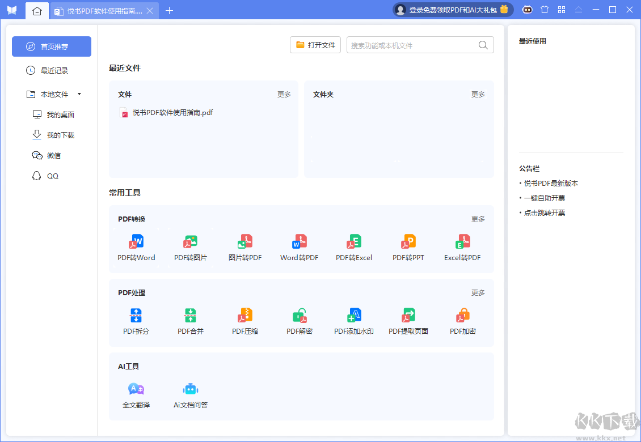Viewport: 641px width, 442px height.
Task: Open the 悦书PDF最新版本 bulletin link
Action: tap(551, 184)
